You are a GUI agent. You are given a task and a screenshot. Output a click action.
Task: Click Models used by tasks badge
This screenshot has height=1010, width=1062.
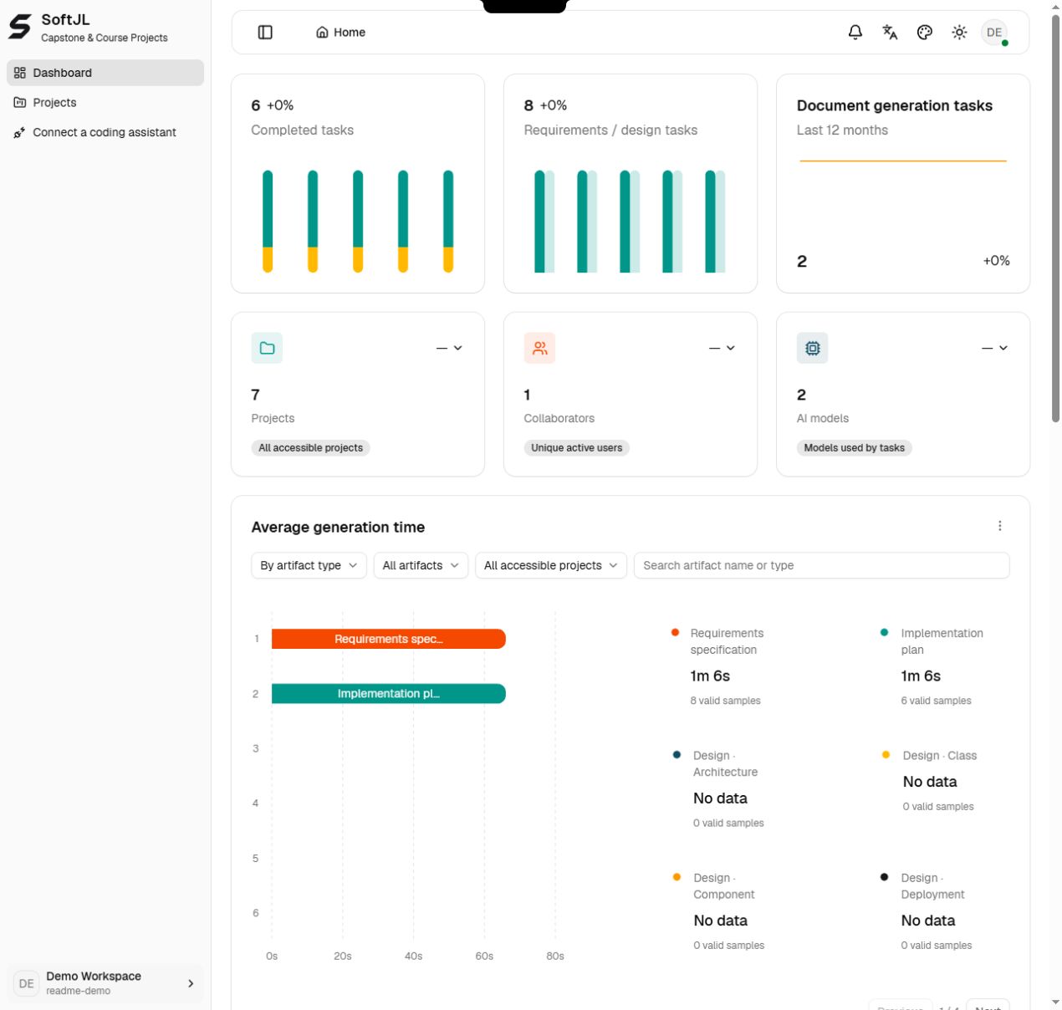(855, 448)
